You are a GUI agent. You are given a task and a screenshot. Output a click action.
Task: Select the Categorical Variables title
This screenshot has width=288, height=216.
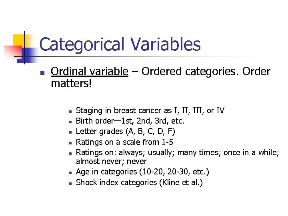(120, 44)
